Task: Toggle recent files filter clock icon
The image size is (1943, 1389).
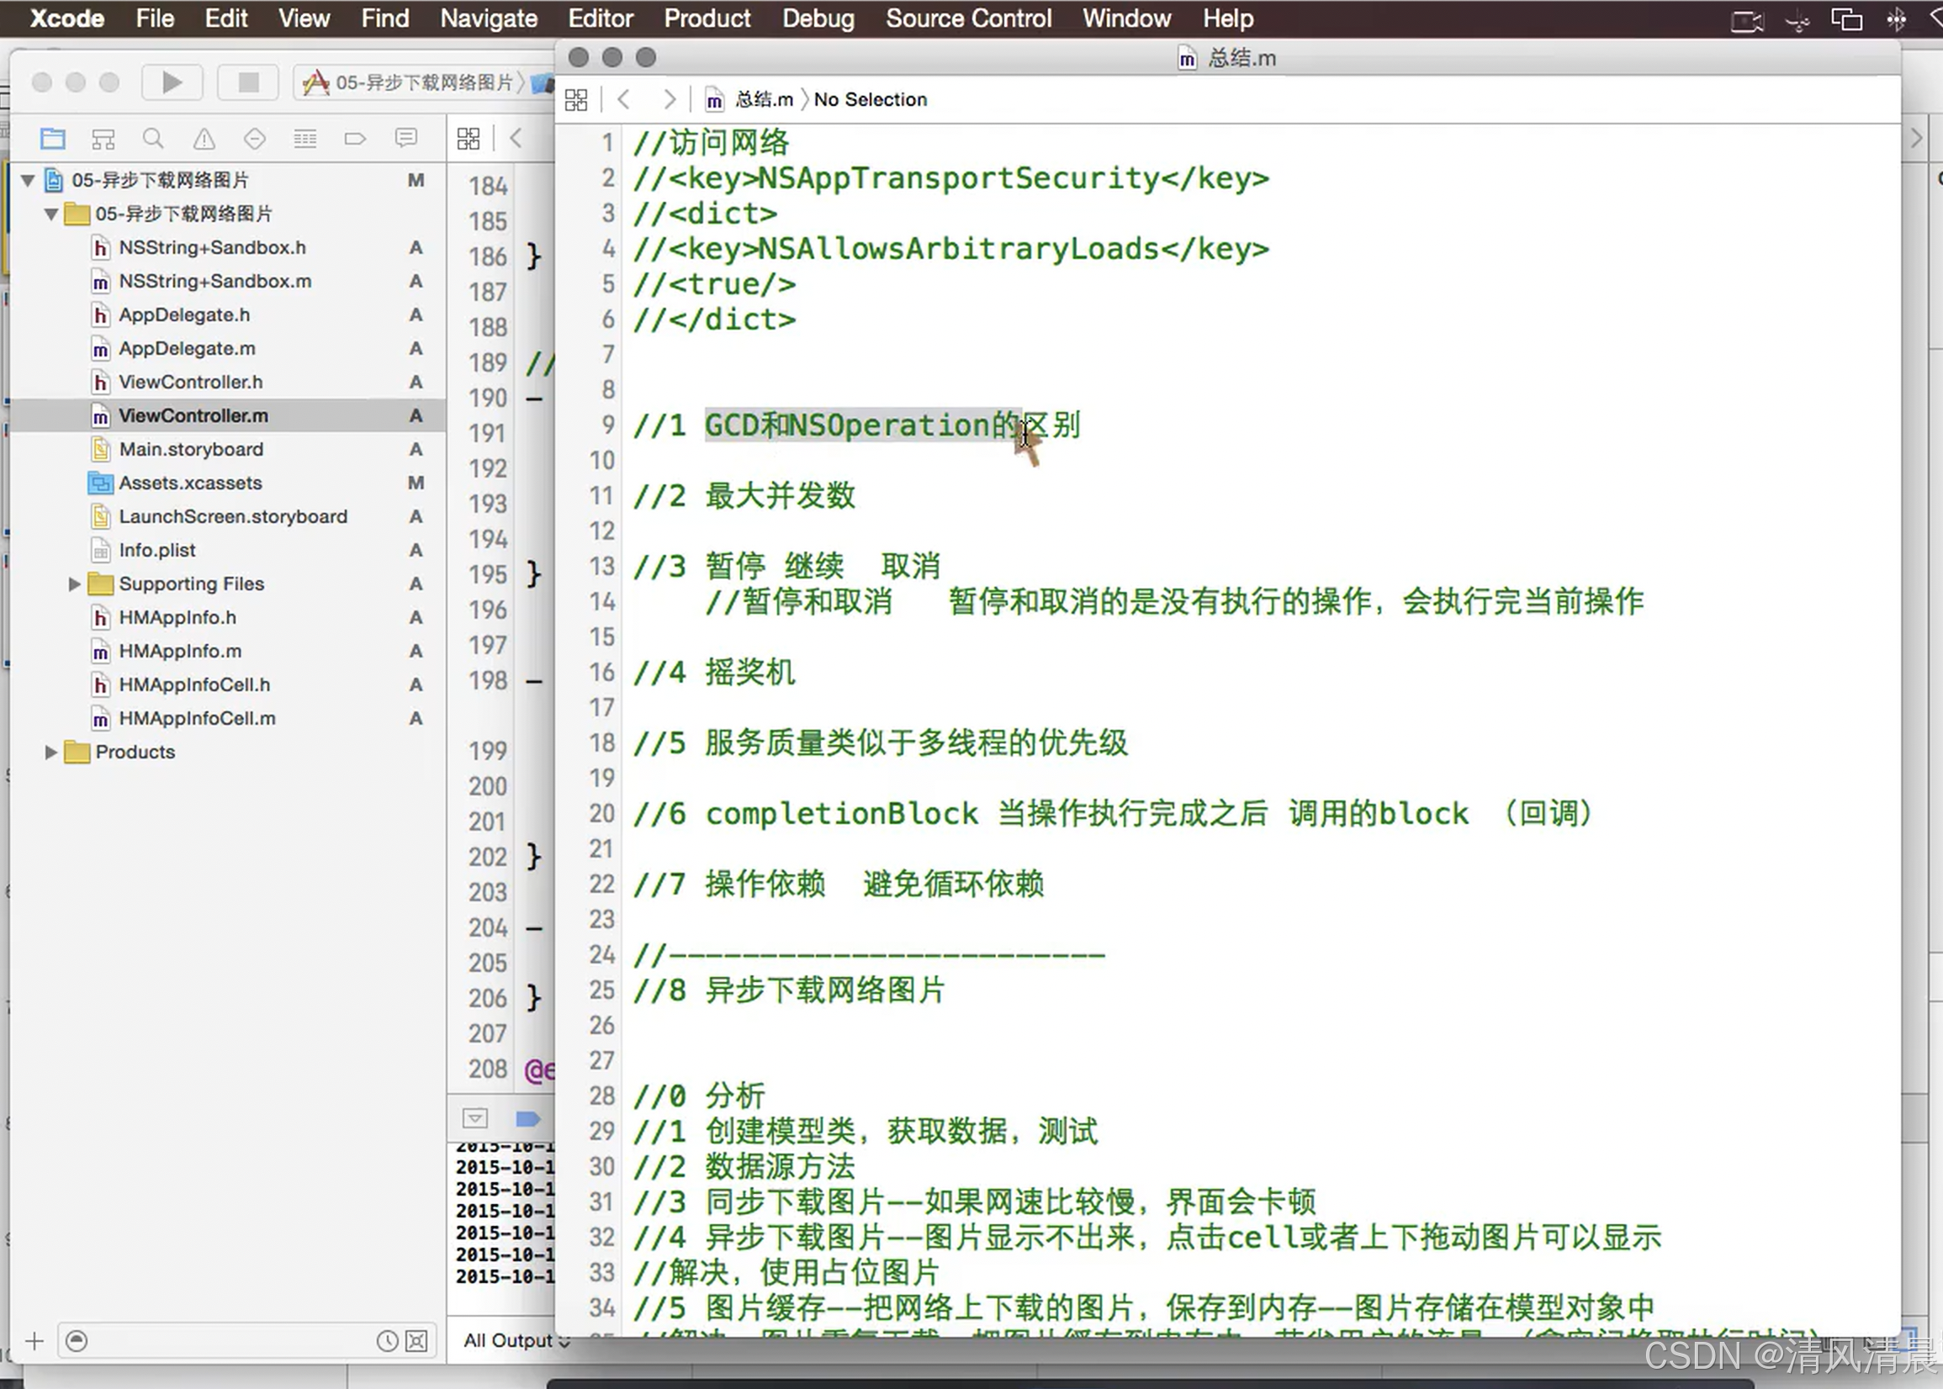Action: tap(387, 1340)
